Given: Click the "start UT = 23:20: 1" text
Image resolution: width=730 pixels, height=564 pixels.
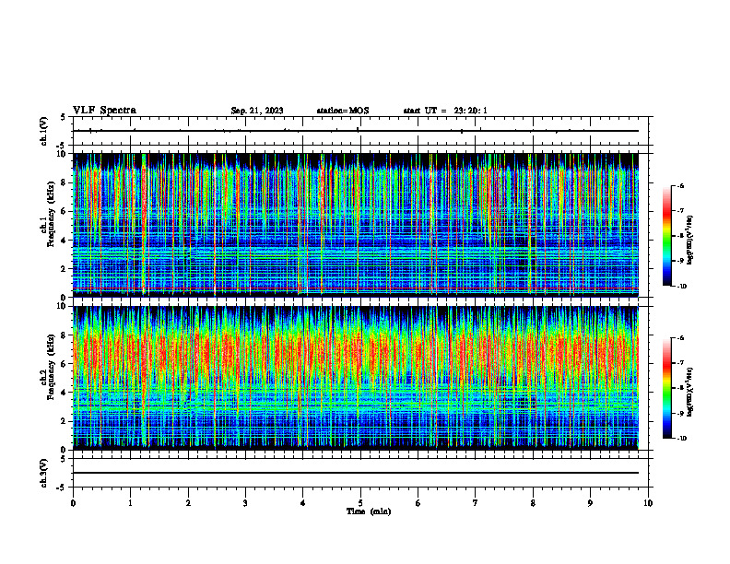Looking at the screenshot, I should tap(445, 111).
